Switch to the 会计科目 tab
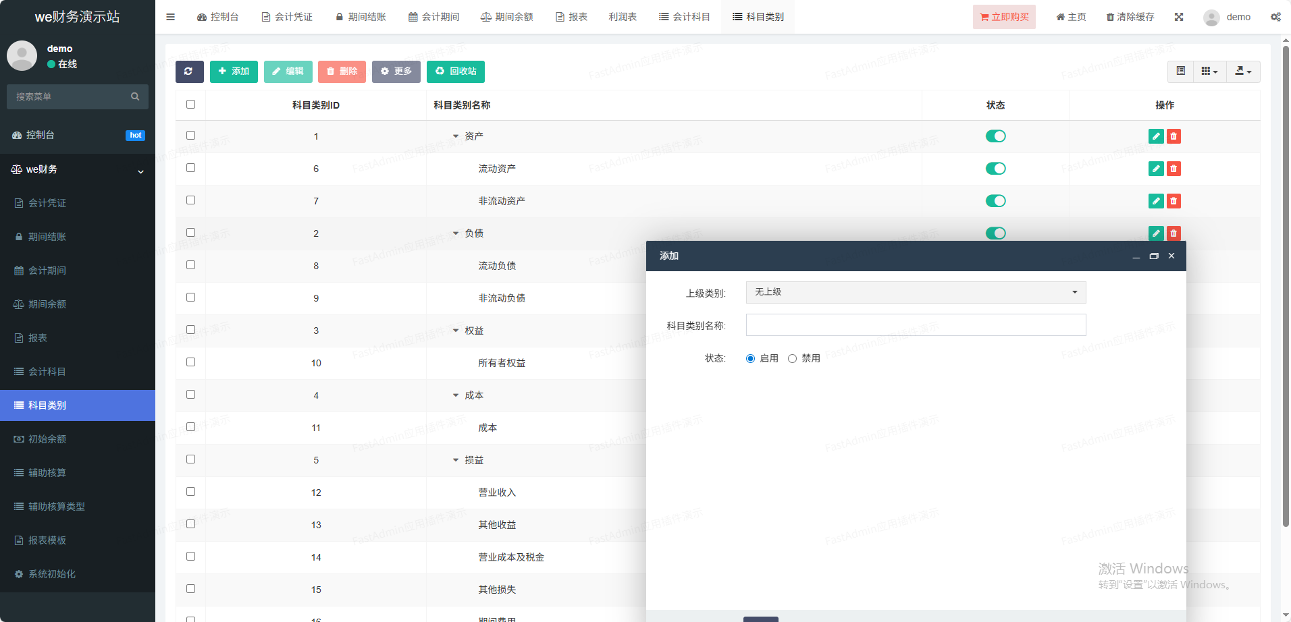Screen dimensions: 1291x622 (x=684, y=17)
